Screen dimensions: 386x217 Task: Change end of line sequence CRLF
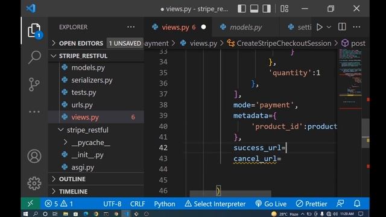coord(138,204)
